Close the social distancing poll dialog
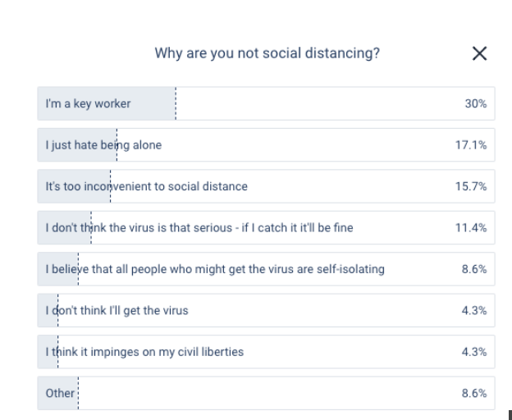 pos(480,54)
